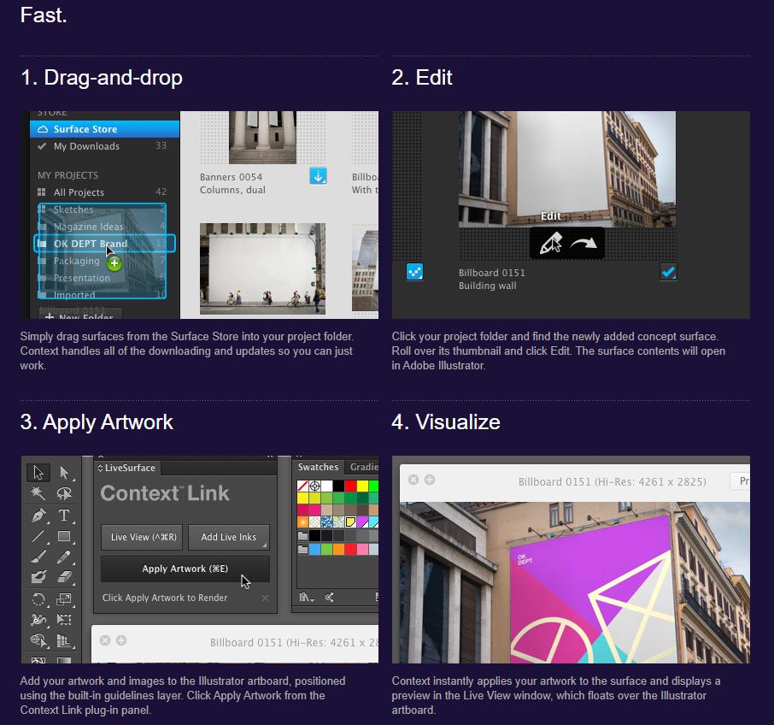
Task: Select the Line Segment tool
Action: [38, 536]
